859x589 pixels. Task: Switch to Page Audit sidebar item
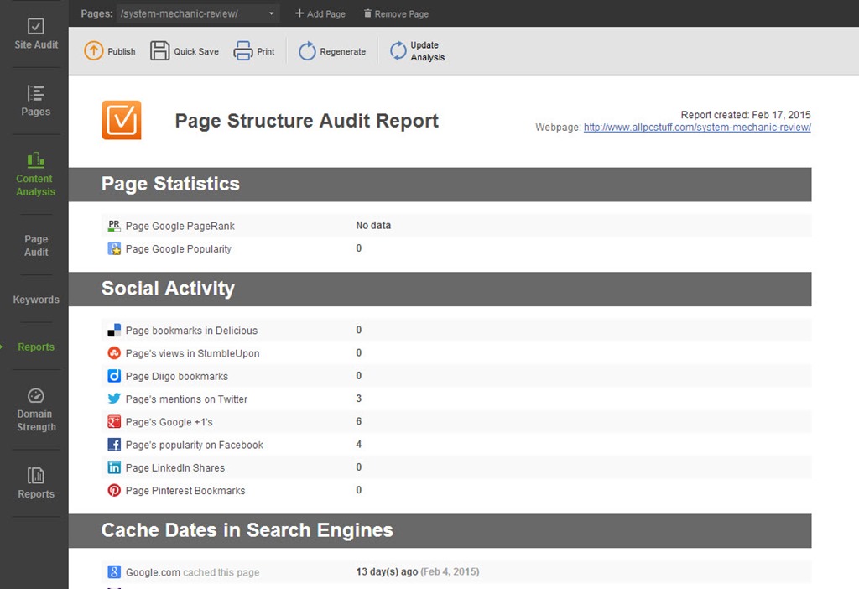36,246
